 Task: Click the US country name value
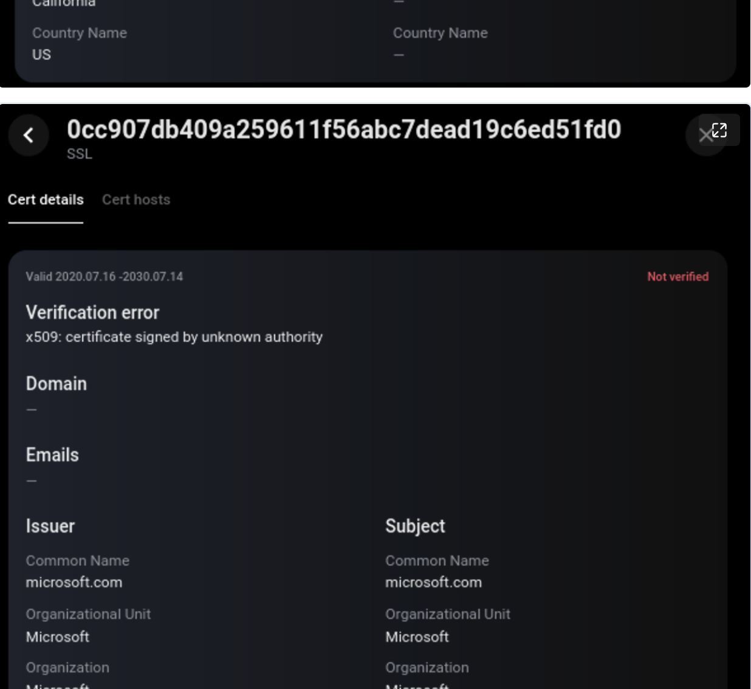[x=41, y=55]
